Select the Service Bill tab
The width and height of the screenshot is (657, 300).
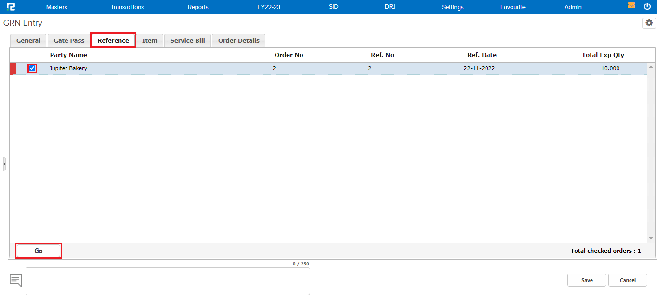pyautogui.click(x=187, y=40)
